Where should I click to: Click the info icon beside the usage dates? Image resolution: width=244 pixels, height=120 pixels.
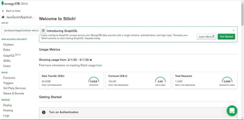tap(91, 60)
